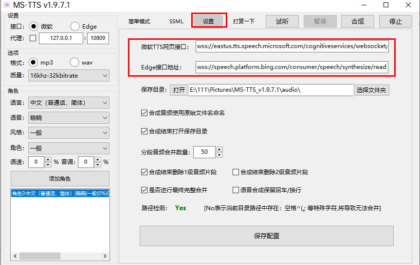Click the role list horizontal scrollbar thumb

click(40, 256)
